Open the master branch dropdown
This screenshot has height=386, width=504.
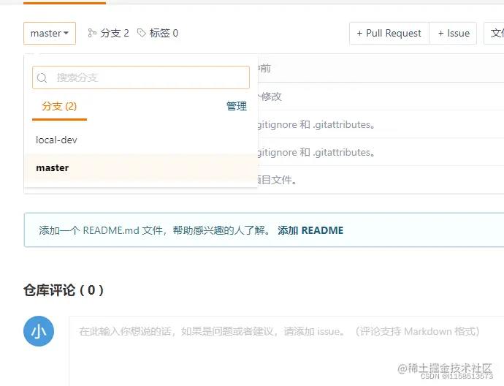pyautogui.click(x=50, y=33)
